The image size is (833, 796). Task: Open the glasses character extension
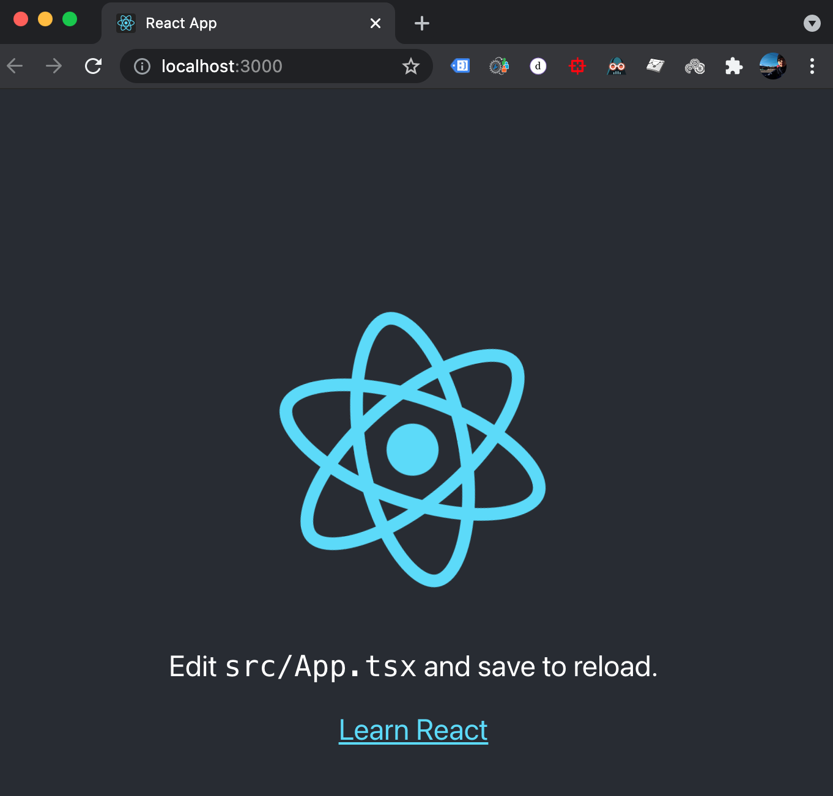[616, 65]
